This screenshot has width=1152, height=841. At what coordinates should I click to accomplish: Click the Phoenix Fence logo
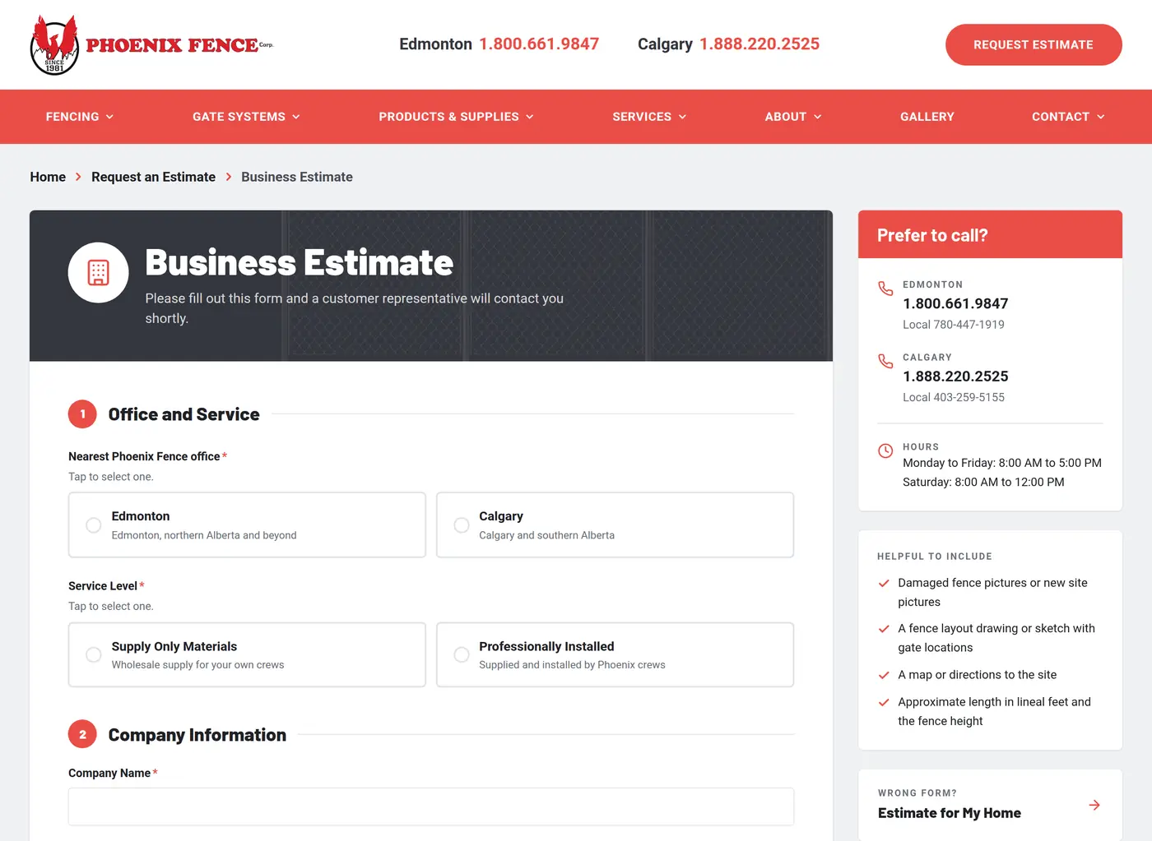[x=151, y=44]
